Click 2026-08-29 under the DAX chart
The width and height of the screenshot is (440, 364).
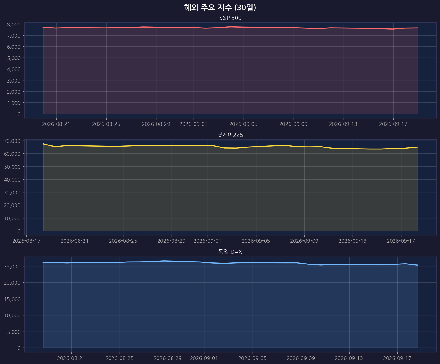(168, 358)
